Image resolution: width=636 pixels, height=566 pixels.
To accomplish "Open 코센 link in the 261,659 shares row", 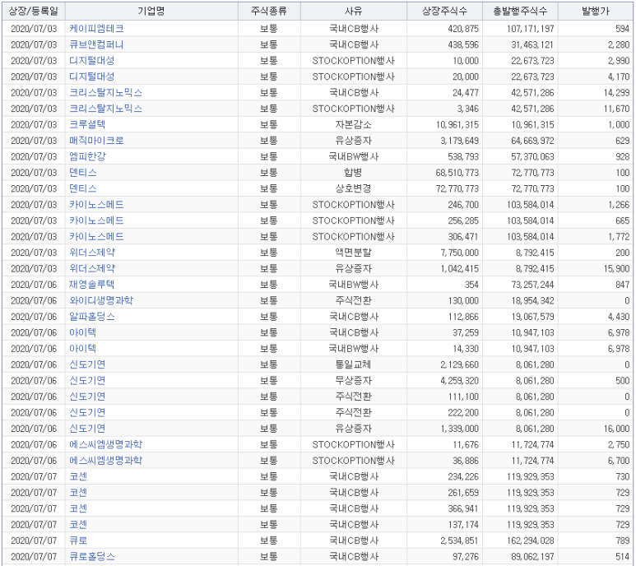I will [78, 493].
